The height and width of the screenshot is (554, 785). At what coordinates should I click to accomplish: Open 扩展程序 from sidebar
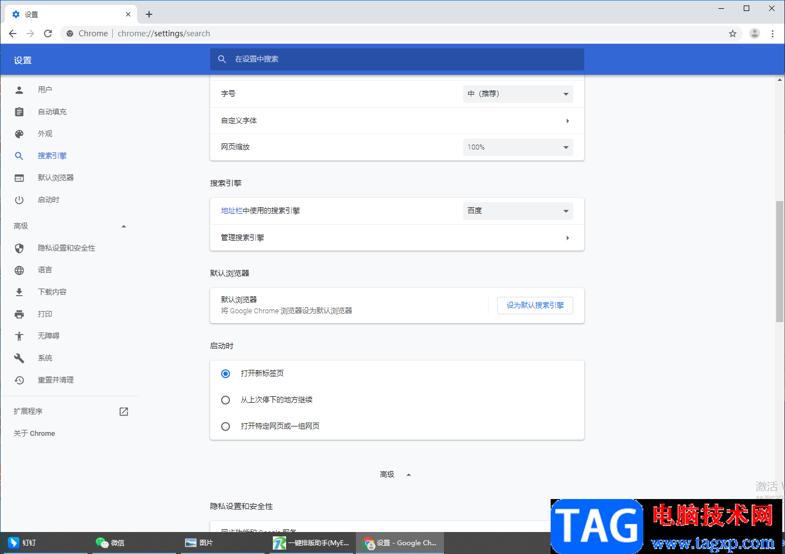click(28, 411)
